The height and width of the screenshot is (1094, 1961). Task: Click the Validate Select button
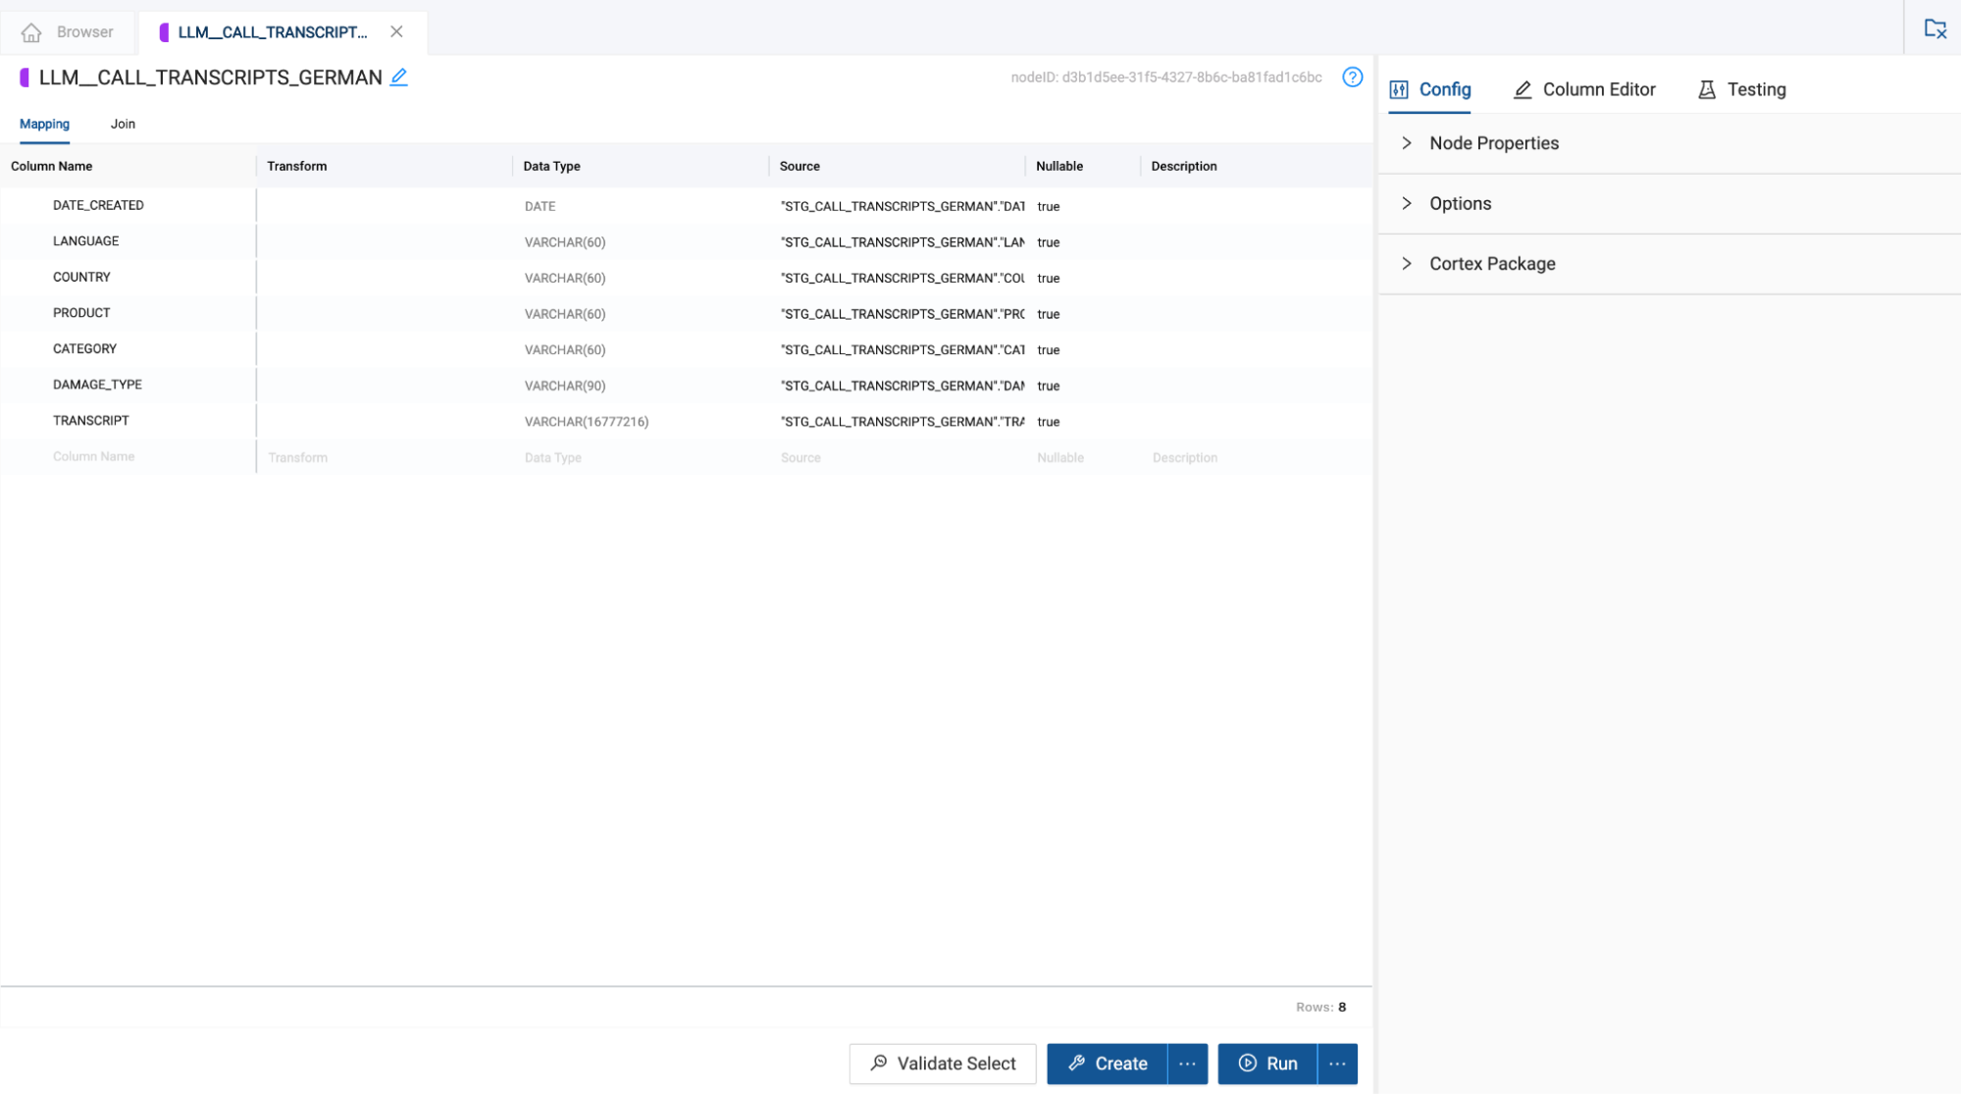942,1064
